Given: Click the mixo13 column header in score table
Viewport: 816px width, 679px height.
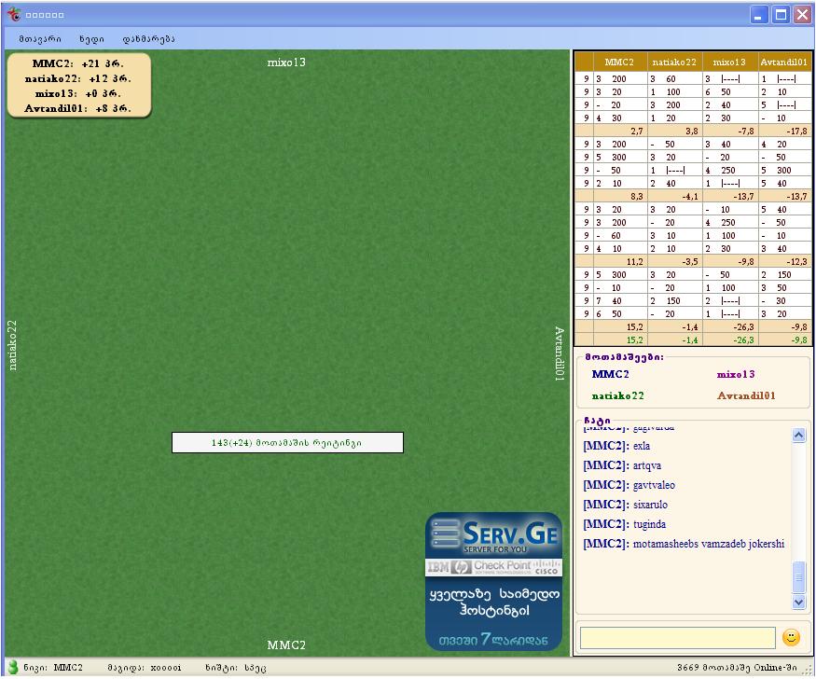Looking at the screenshot, I should coord(729,62).
